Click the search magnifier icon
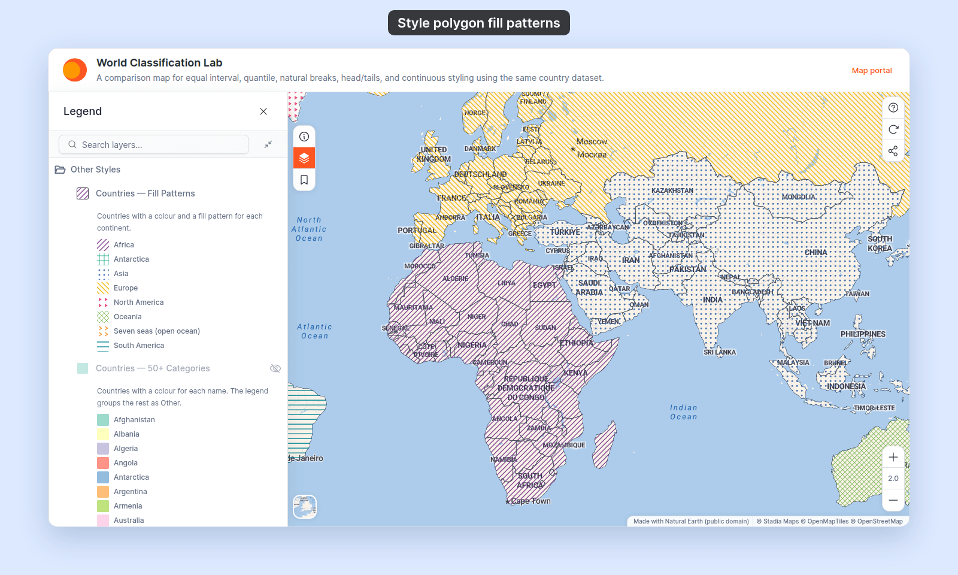Screen dimensions: 958x575 [x=72, y=144]
